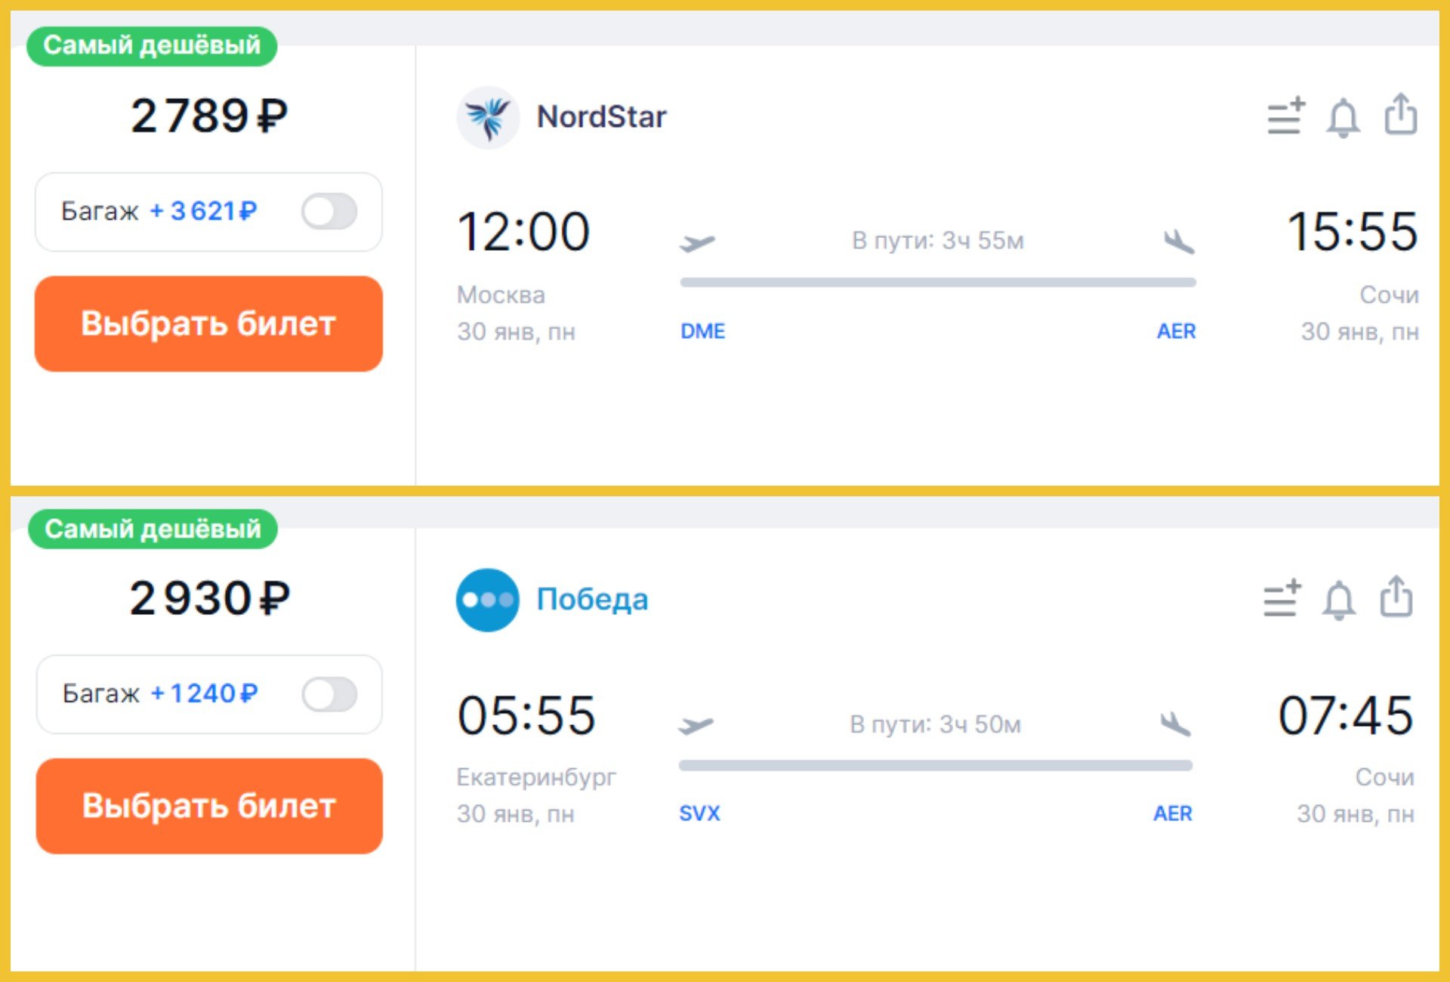Image resolution: width=1450 pixels, height=982 pixels.
Task: Subscribe to NordStar price alert bell
Action: [1343, 118]
